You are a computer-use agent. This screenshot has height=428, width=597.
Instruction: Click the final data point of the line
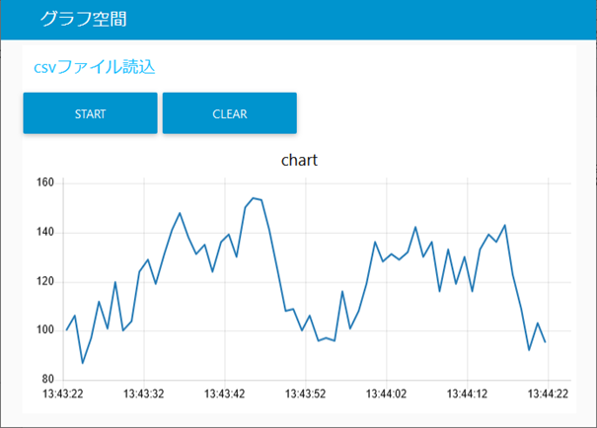coord(546,342)
